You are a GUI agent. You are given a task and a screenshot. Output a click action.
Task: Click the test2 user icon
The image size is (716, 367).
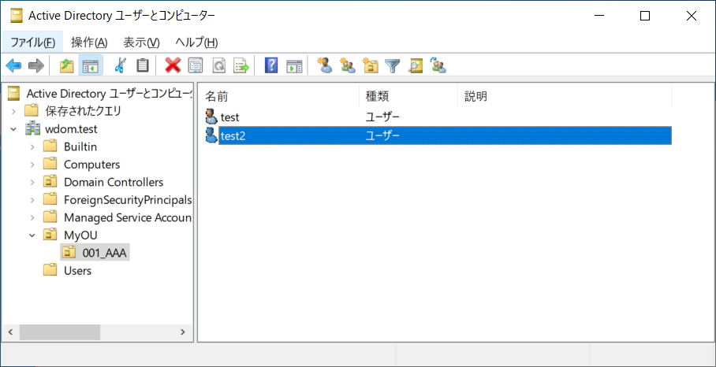pyautogui.click(x=211, y=135)
